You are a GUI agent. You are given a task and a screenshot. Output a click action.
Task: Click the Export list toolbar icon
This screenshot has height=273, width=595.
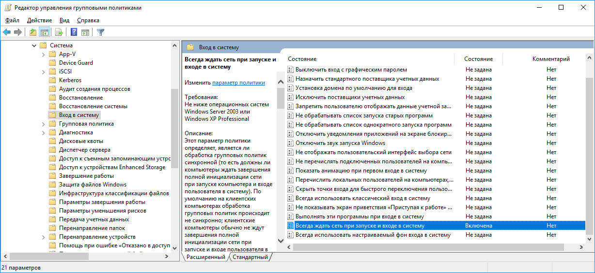(x=59, y=32)
